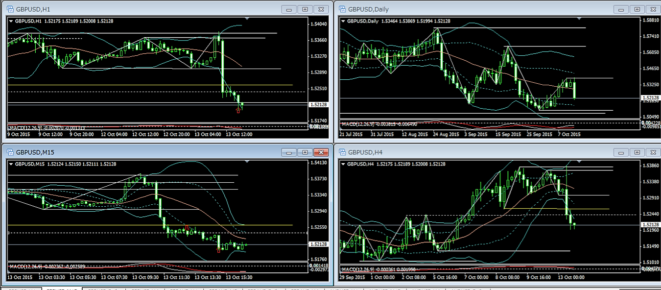This screenshot has width=661, height=290.
Task: Maximize the GBPUSD,Daily chart window
Action: (x=637, y=9)
